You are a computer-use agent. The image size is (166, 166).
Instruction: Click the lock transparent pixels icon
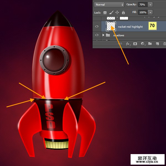[x=105, y=12]
